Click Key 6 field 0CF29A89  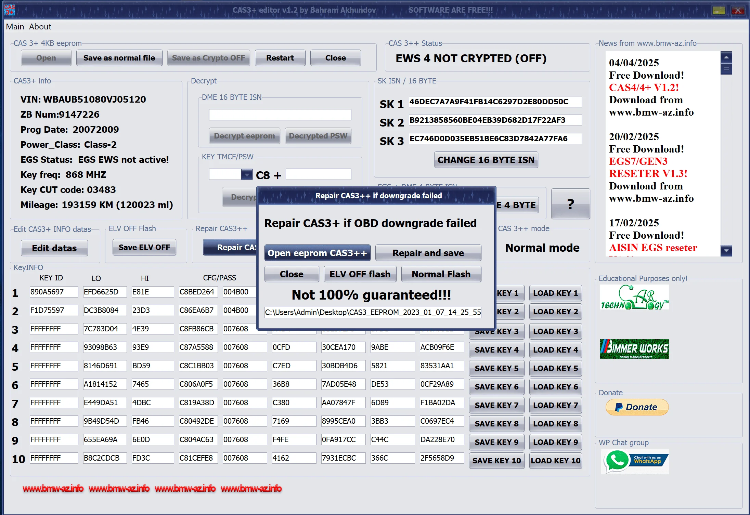pyautogui.click(x=442, y=384)
